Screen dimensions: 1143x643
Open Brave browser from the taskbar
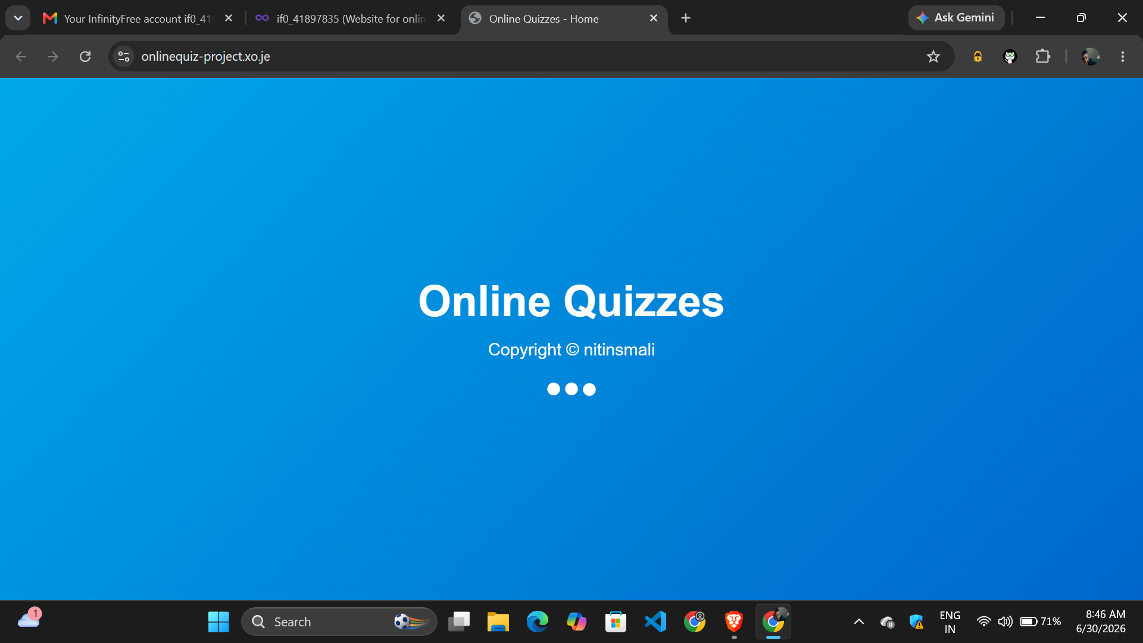(x=733, y=622)
